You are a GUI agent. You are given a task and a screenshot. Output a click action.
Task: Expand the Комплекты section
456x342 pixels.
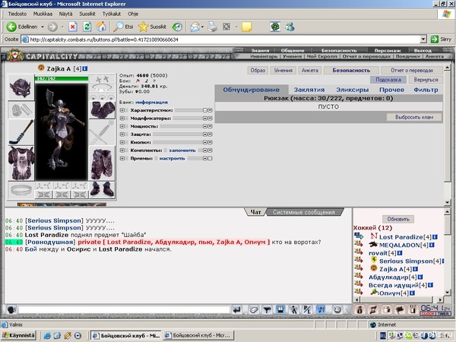122,150
